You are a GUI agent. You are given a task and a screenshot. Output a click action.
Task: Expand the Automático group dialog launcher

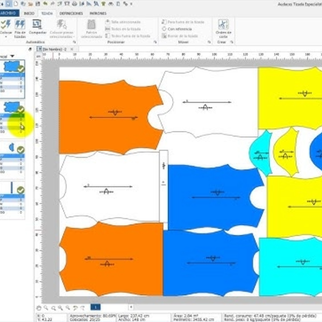tap(74, 42)
